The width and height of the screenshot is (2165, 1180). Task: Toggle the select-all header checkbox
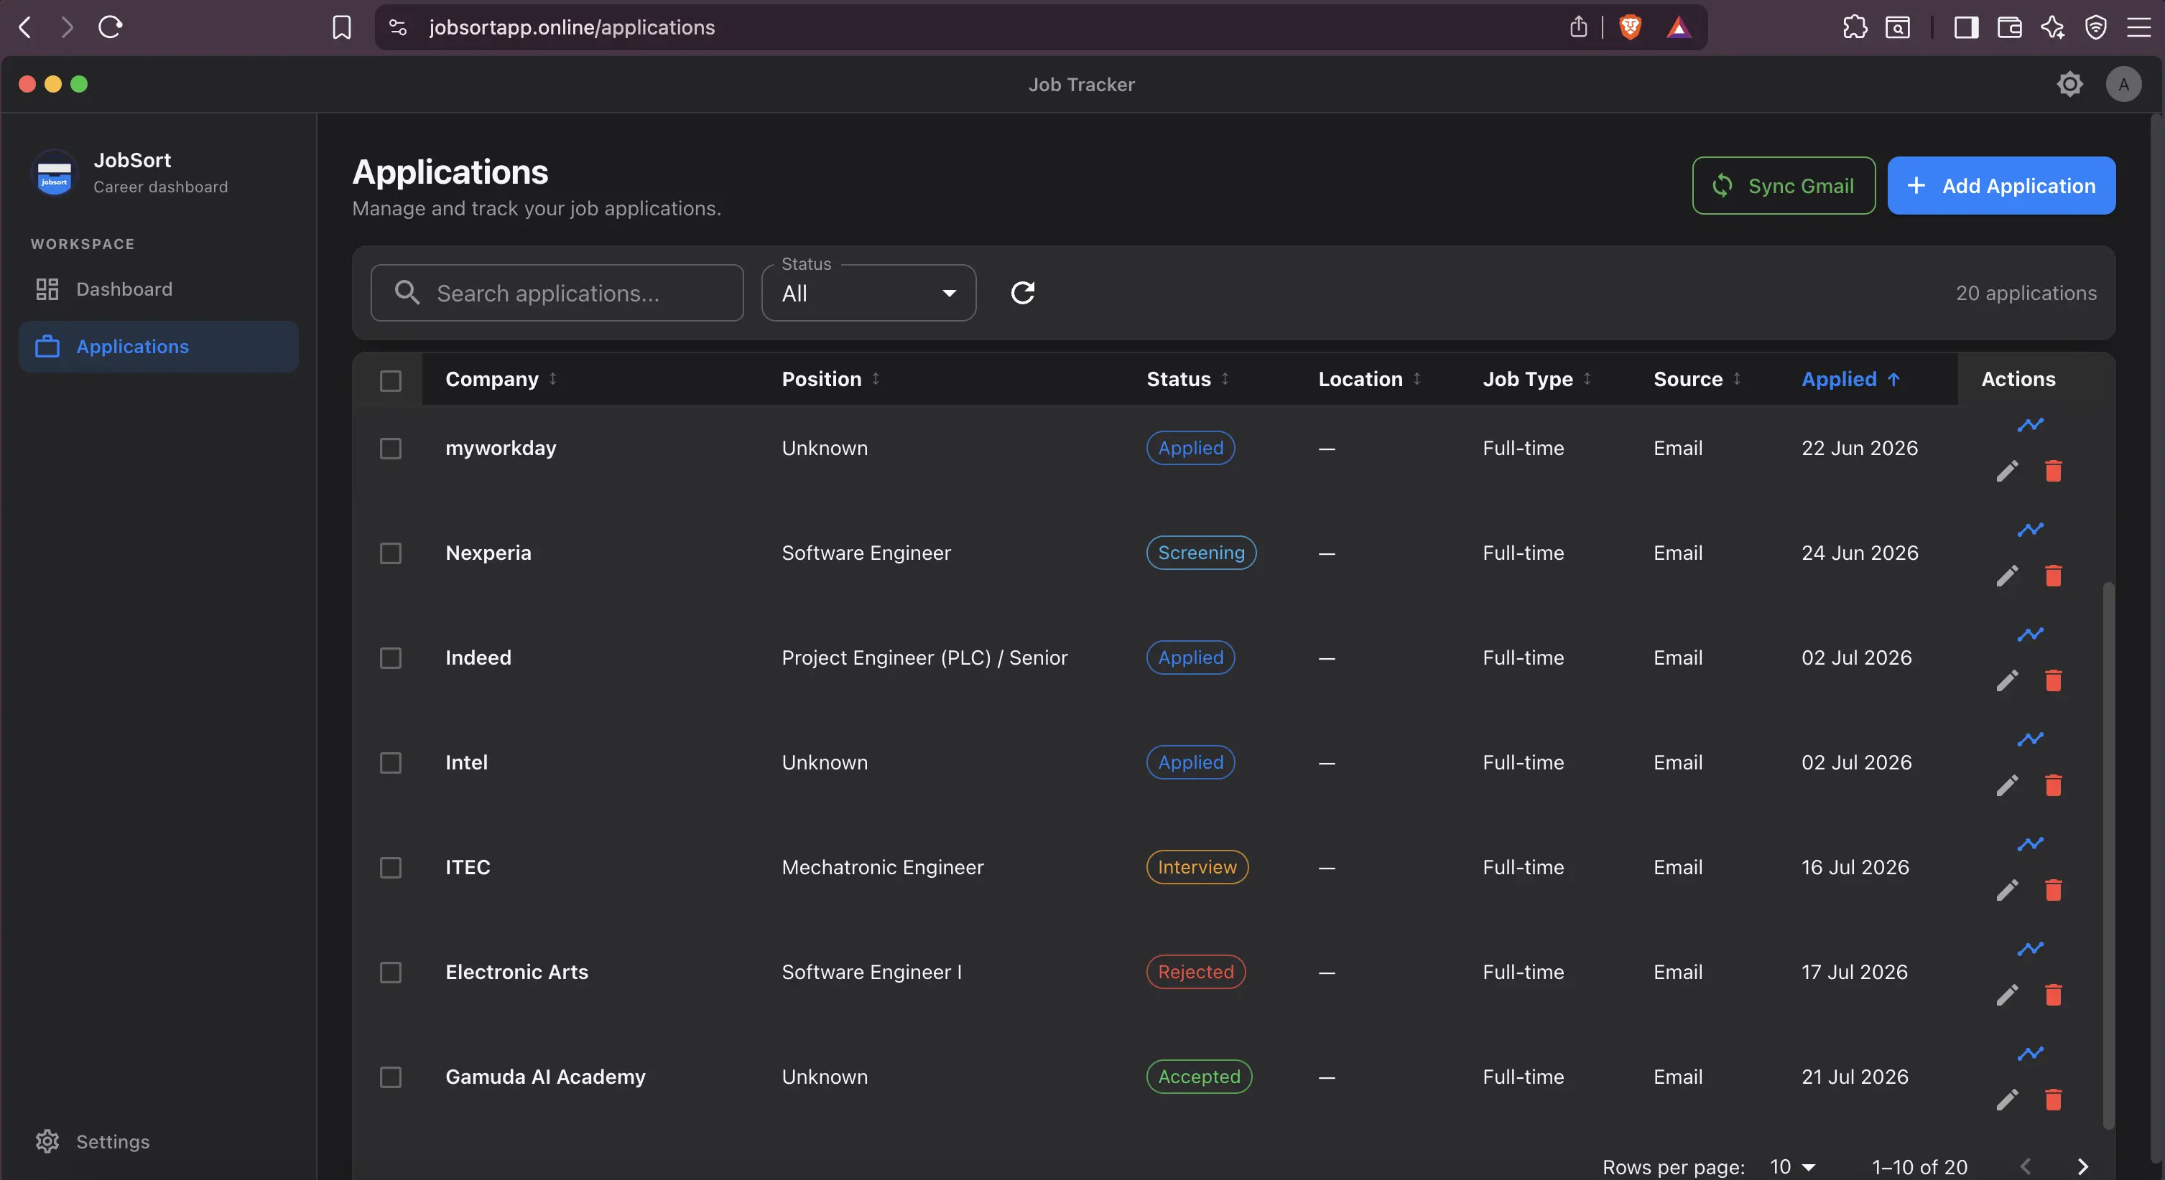[x=390, y=380]
